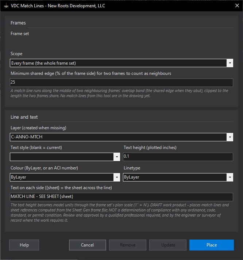Open the Linetype dropdown arrow
The width and height of the screenshot is (243, 260).
tap(230, 177)
